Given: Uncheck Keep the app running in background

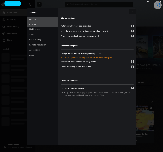Looking at the screenshot, I should [132, 31].
